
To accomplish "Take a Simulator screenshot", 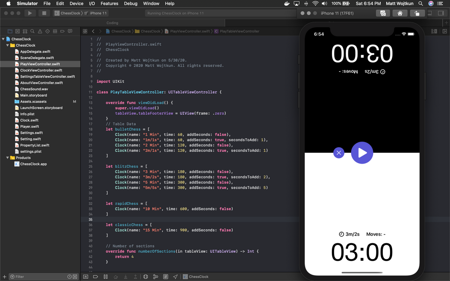I will point(383,13).
